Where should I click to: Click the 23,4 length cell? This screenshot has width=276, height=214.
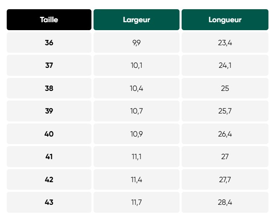pos(225,43)
